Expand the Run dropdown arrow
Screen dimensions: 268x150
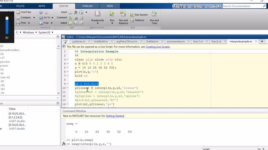(112, 23)
